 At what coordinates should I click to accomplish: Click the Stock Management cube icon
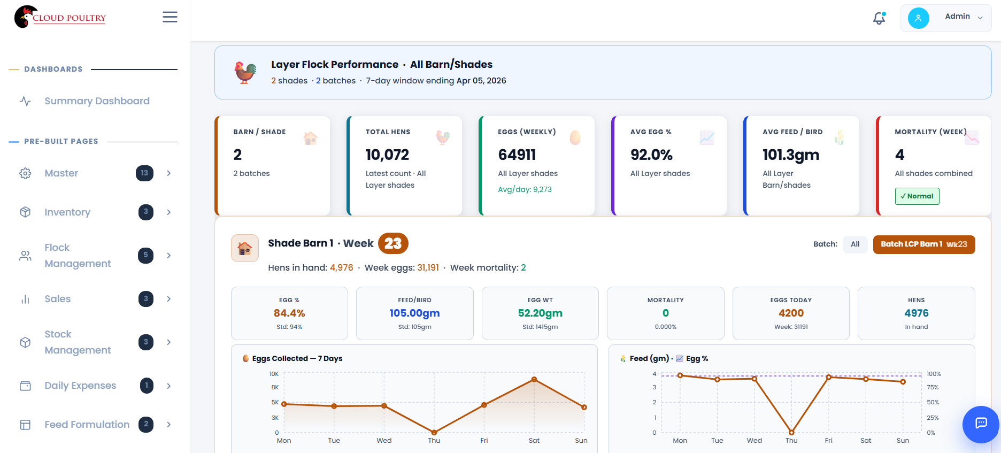(x=25, y=342)
